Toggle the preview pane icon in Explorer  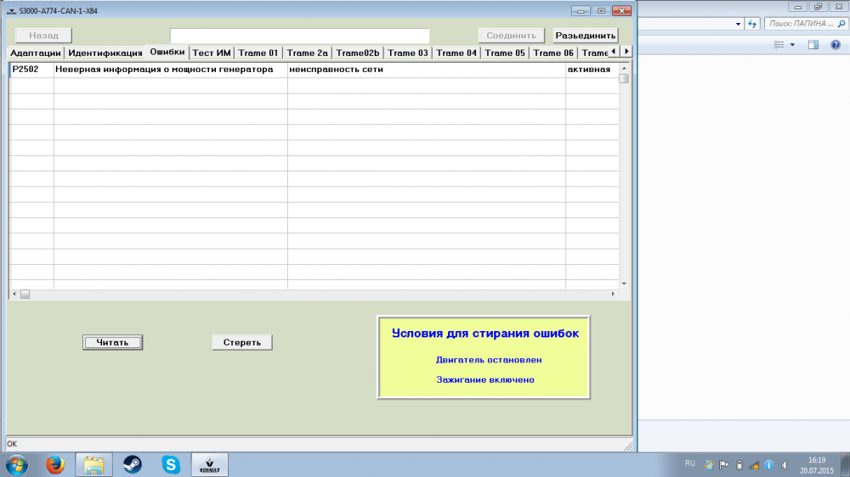pyautogui.click(x=813, y=45)
